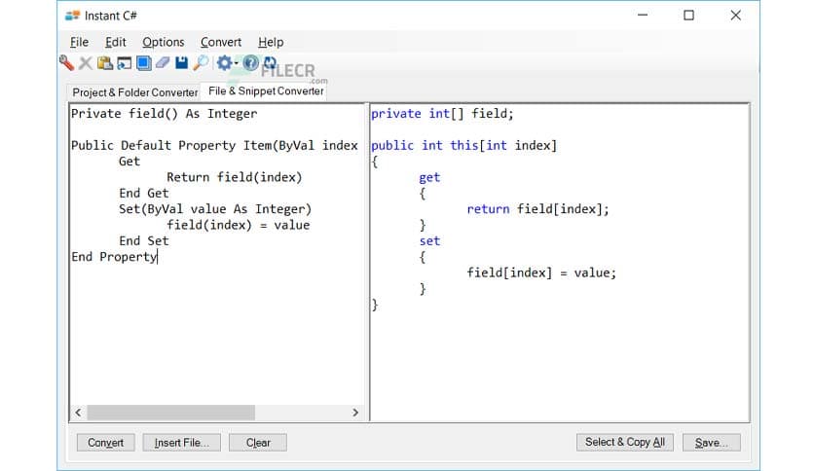Click the Save... button
814x471 pixels.
711,443
